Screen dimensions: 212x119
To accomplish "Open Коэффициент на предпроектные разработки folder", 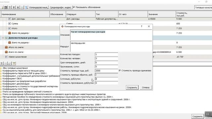I will click(24, 81).
